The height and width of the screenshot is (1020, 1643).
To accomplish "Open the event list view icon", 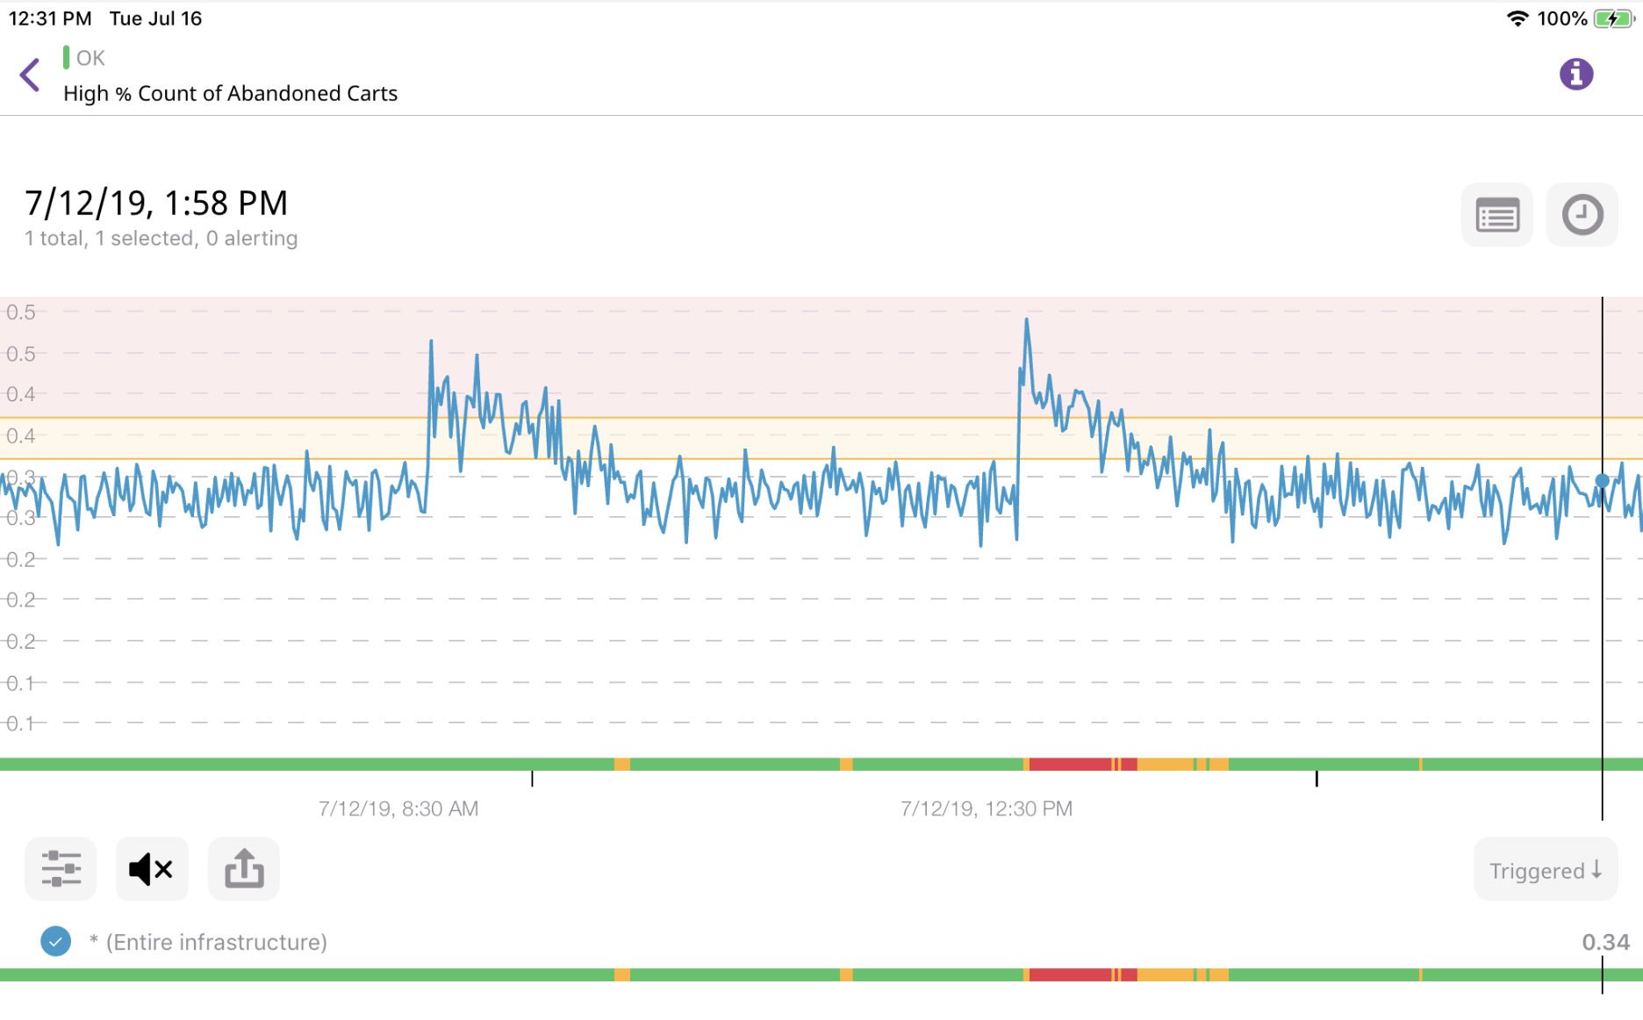I will [1496, 215].
